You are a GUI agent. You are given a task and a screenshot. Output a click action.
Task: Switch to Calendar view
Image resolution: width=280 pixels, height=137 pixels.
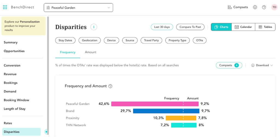click(243, 27)
